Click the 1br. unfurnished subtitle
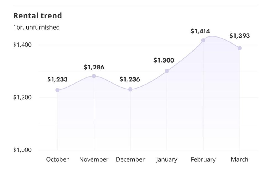This screenshot has height=190, width=271. 37,27
